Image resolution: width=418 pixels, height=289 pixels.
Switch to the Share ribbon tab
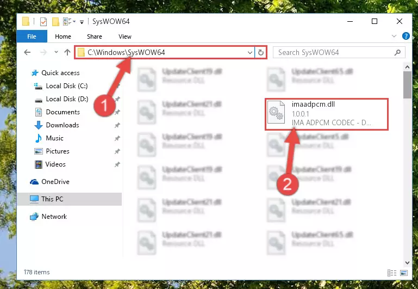point(95,36)
